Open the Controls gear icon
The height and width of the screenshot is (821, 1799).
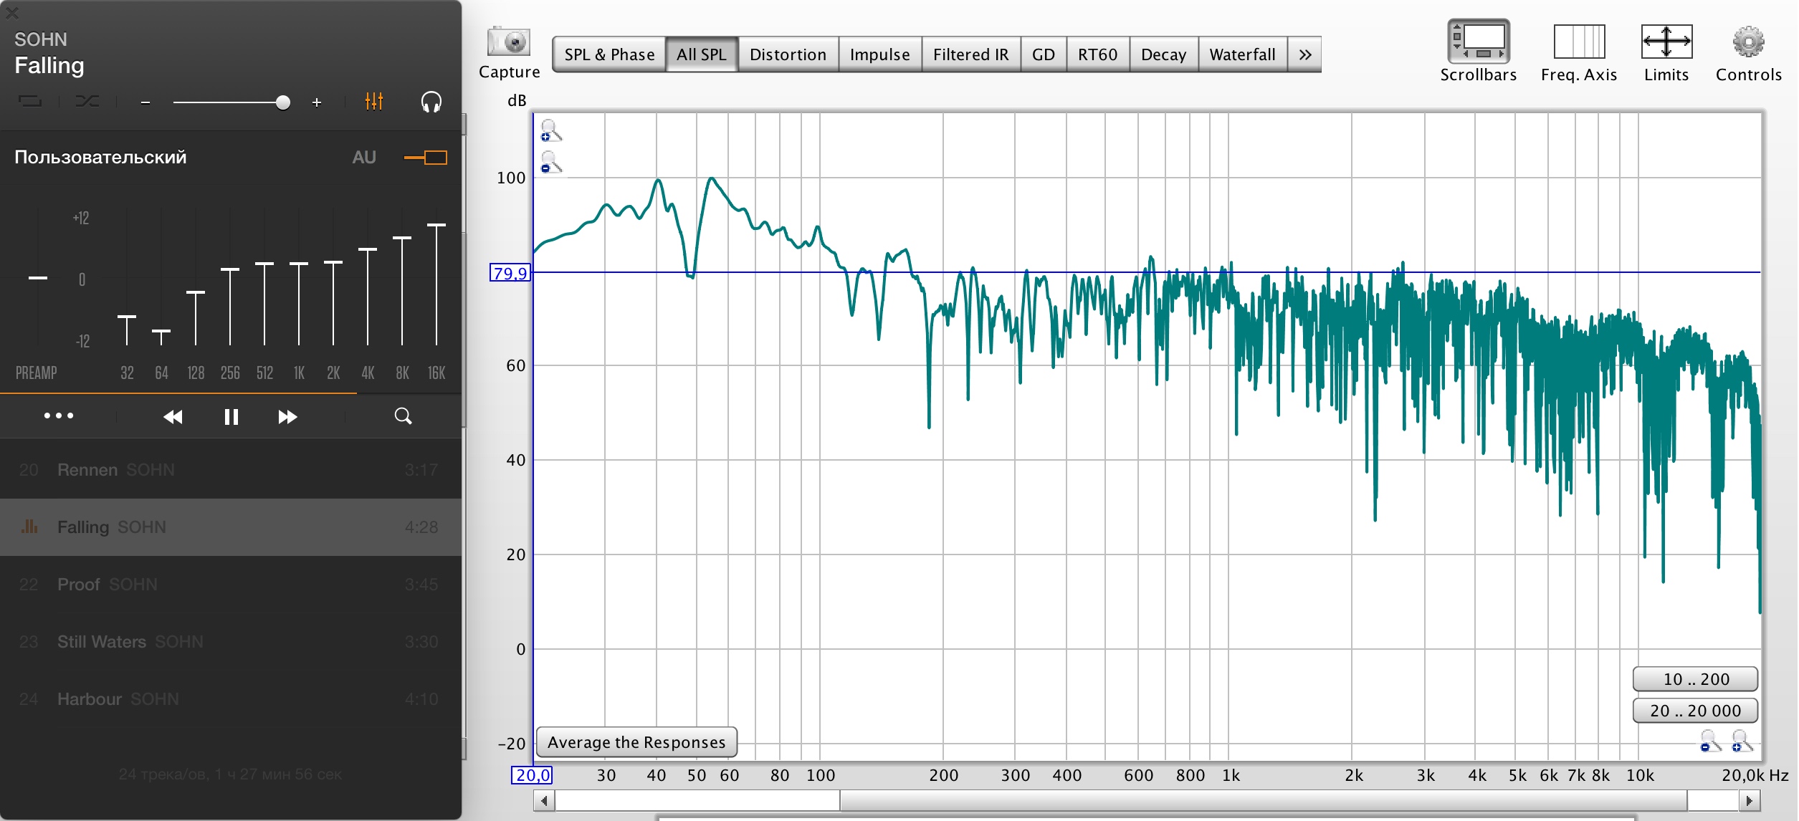[1747, 42]
